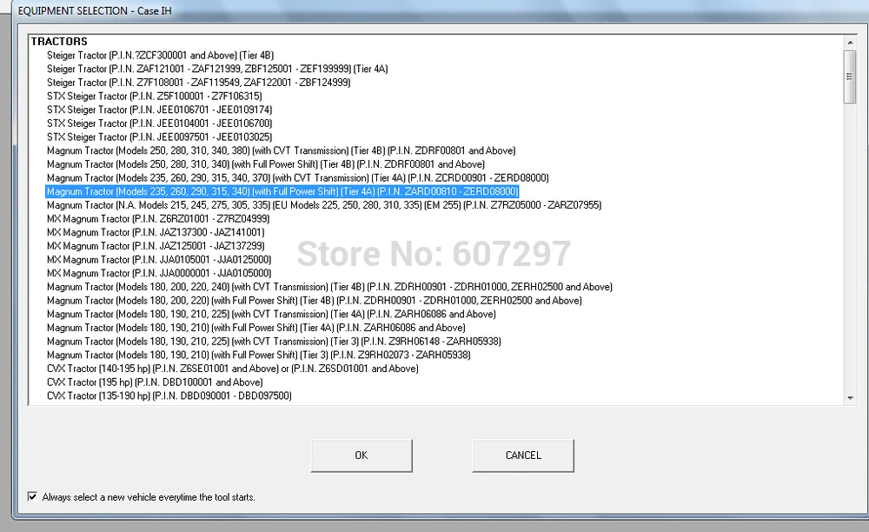Select MX Magnum Tractor JAZ137300 - JAZ141001
The image size is (869, 532).
[156, 232]
